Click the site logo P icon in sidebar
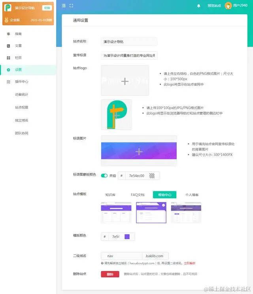The image size is (253, 294). pos(8,8)
